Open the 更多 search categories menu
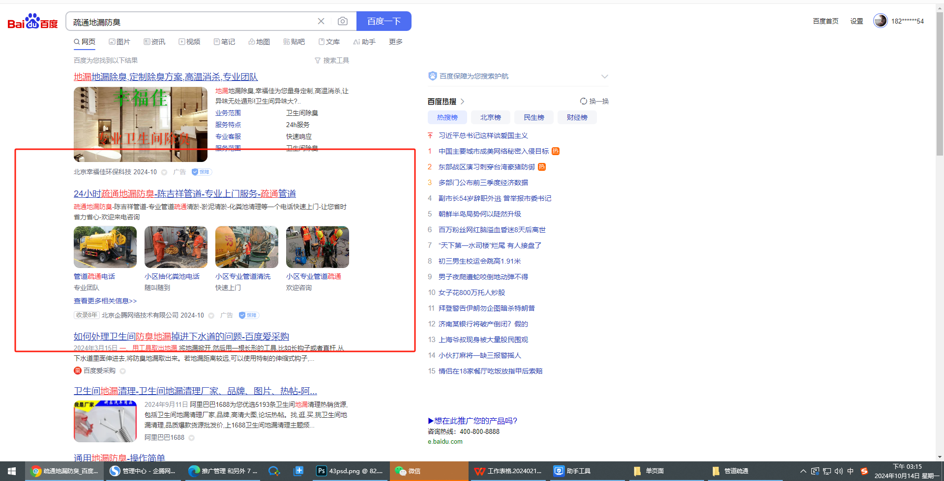944x481 pixels. (x=395, y=42)
